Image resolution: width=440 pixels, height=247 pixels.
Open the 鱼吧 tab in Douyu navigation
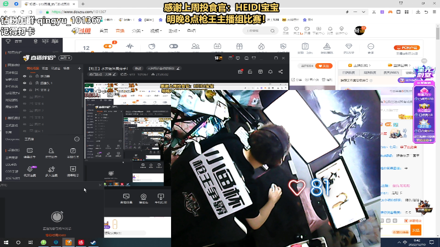coord(191,31)
